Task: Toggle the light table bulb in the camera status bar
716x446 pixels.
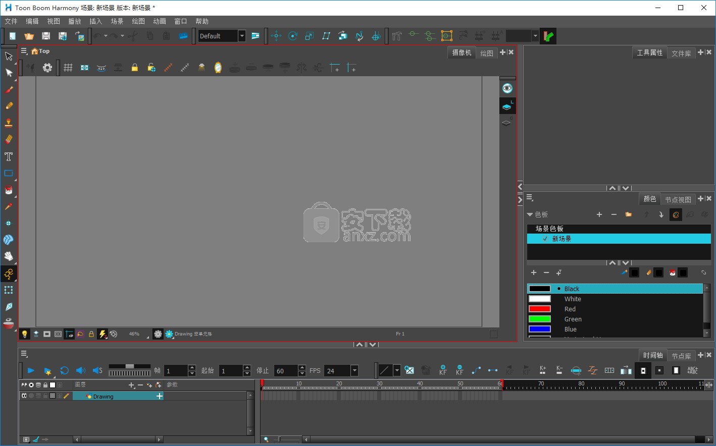Action: (x=24, y=334)
